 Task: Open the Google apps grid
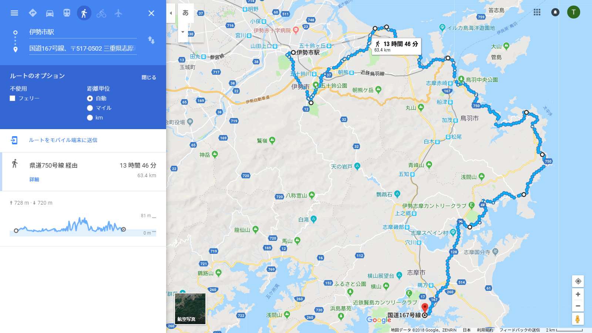click(x=537, y=12)
